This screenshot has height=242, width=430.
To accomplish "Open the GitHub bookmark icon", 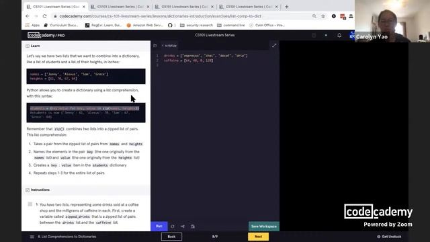I will tap(170, 26).
